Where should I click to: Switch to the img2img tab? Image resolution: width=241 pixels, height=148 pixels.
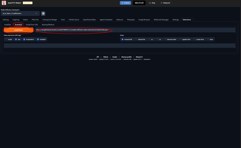16,20
